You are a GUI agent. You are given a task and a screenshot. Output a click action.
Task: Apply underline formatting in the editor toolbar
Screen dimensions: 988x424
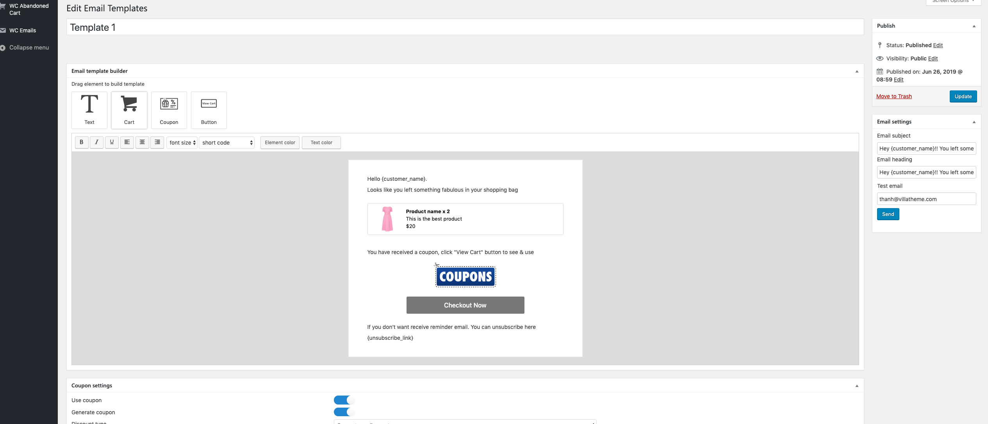(112, 142)
